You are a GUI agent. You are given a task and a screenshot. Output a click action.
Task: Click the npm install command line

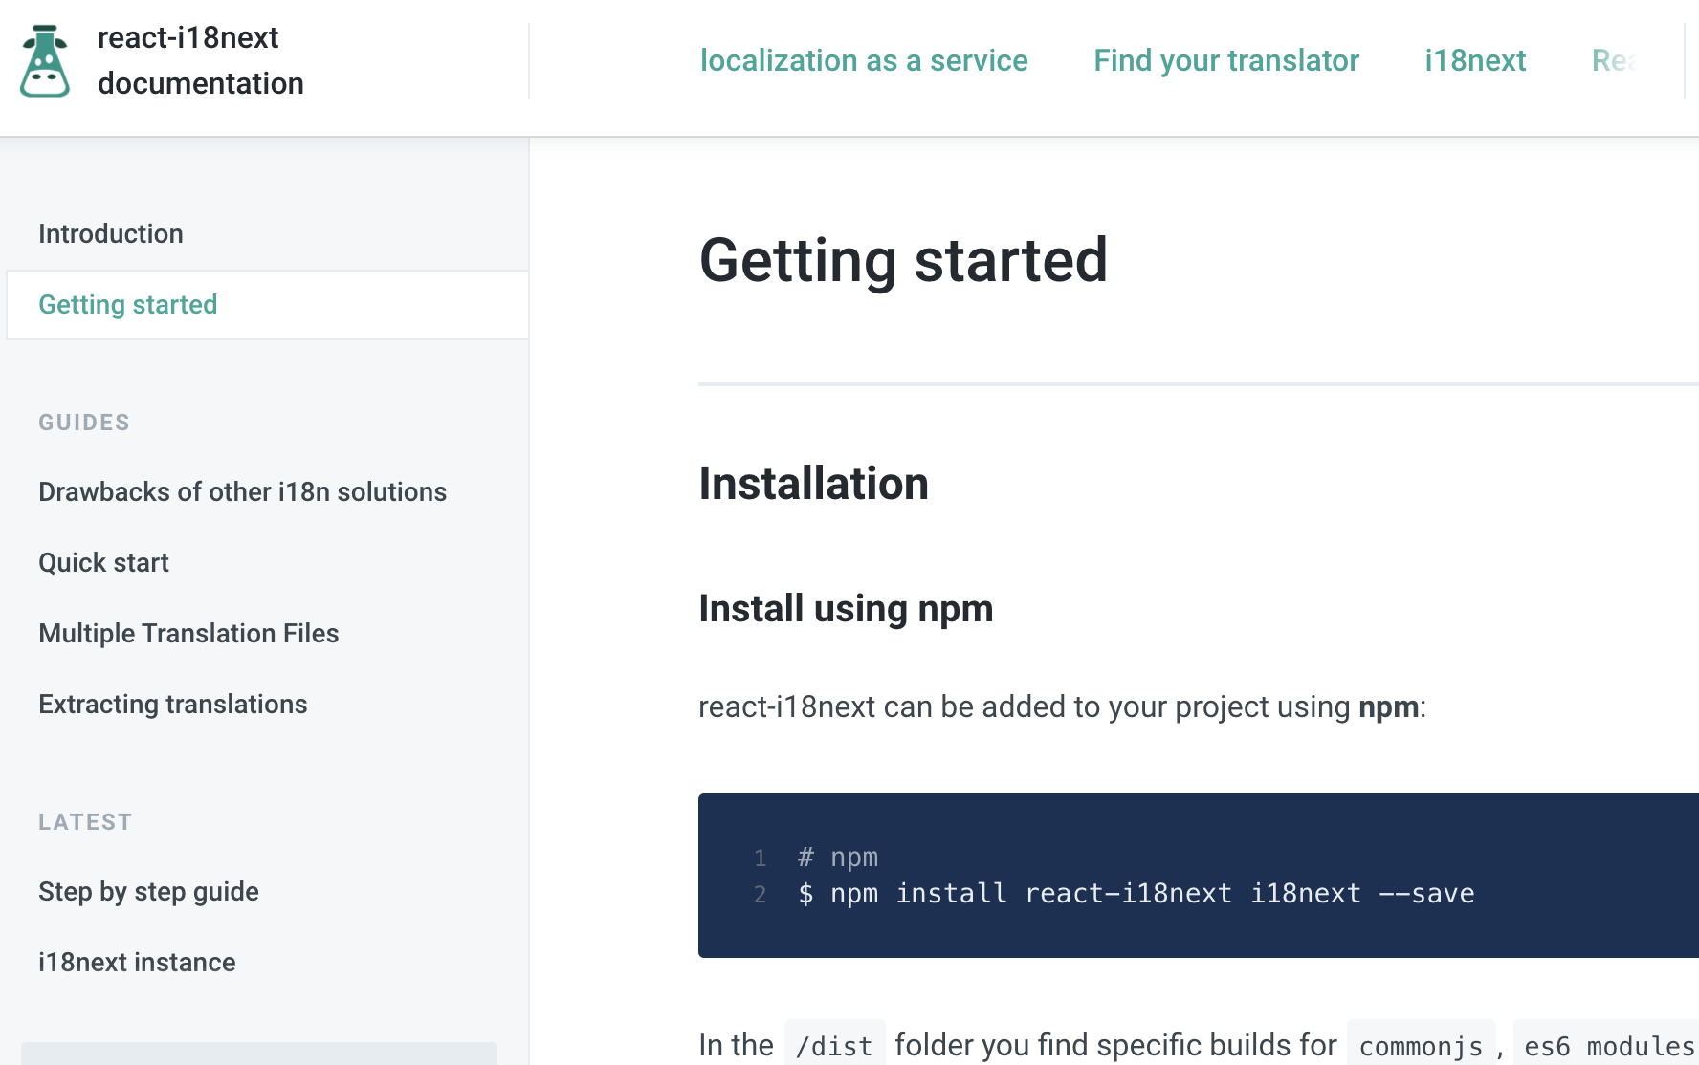[1136, 894]
